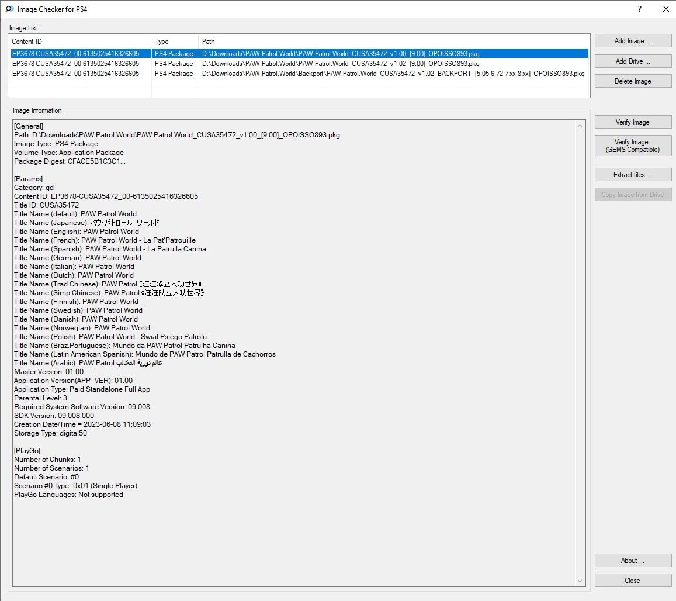Click the SDK Version: 09.008.000 line
676x601 pixels.
pos(54,416)
